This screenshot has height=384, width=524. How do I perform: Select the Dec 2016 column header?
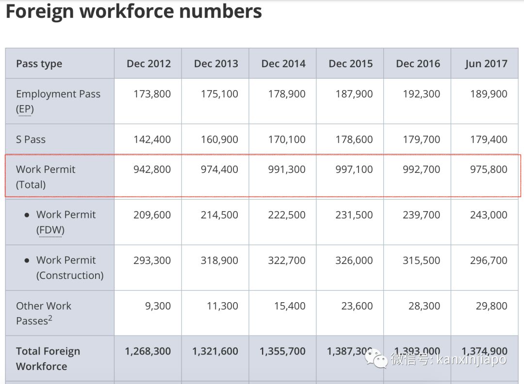pos(418,64)
